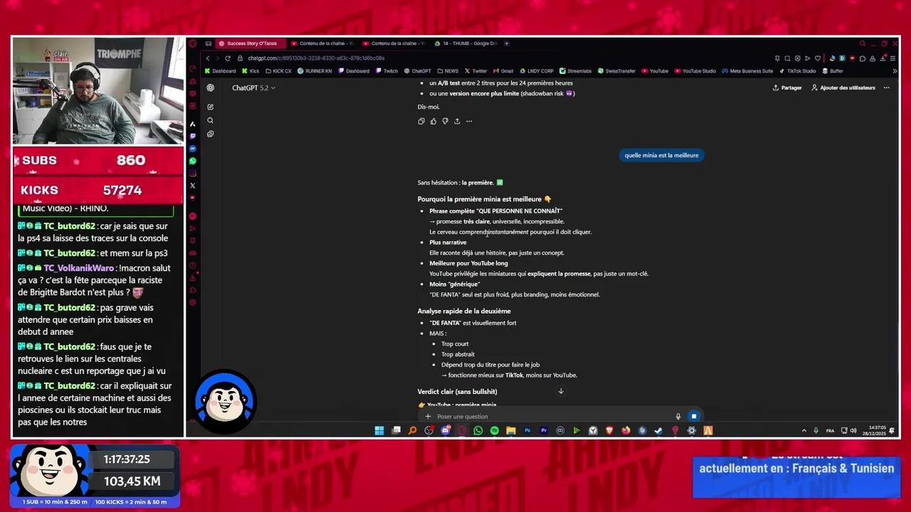Open the Twitch bookmark
This screenshot has height=512, width=911.
(x=386, y=71)
